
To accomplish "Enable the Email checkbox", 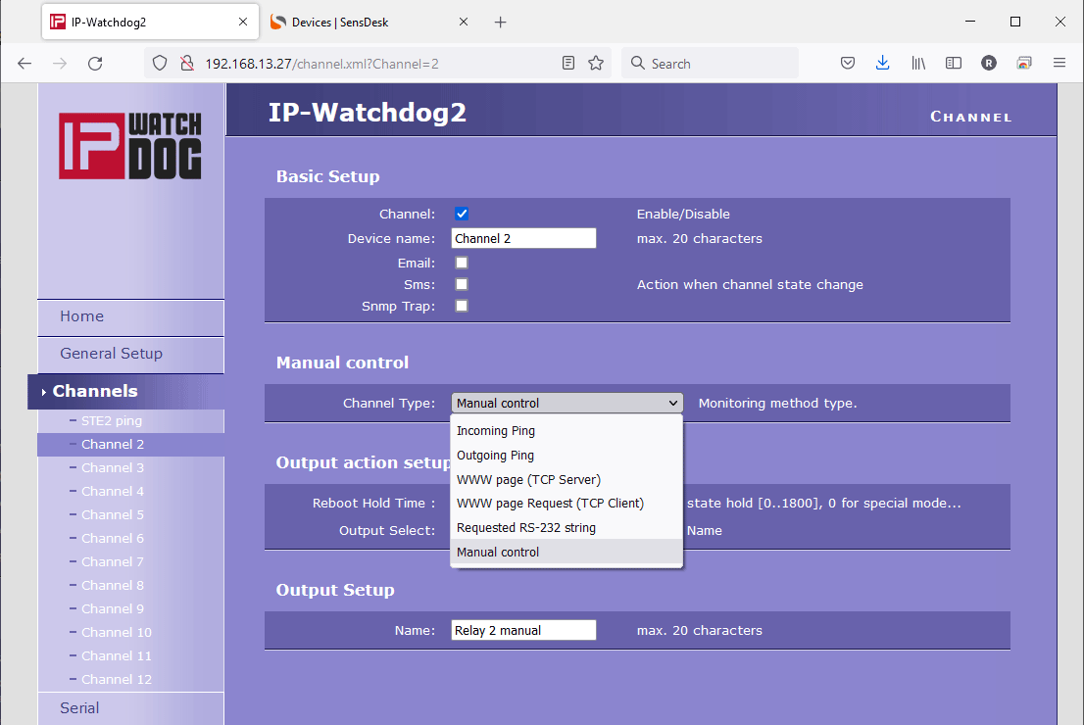I will pyautogui.click(x=462, y=263).
